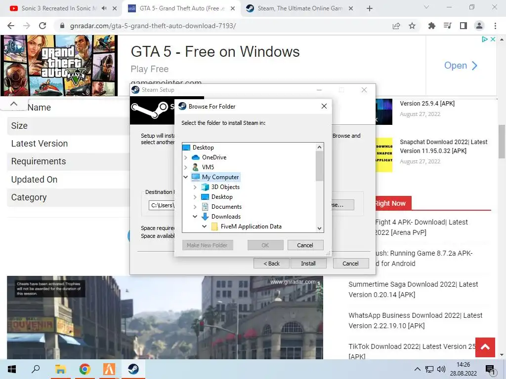506x379 pixels.
Task: Click the < Back button in Steam Setup
Action: (271, 264)
